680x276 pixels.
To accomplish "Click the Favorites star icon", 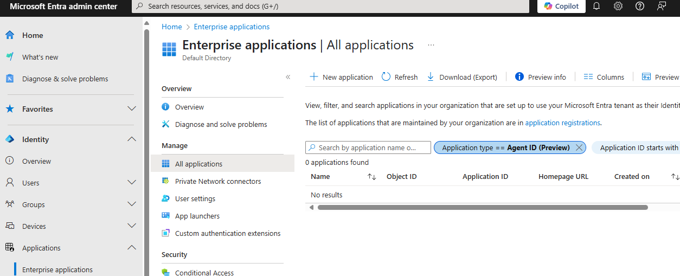I will [x=10, y=109].
